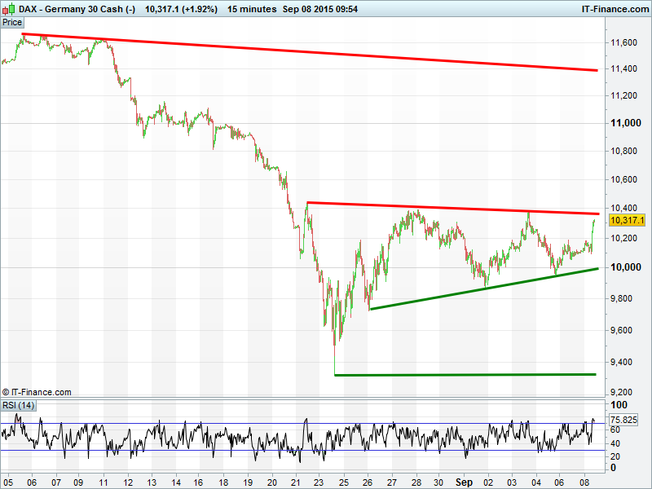Click the candlestick icon beside DAX title
652x489 pixels.
point(8,9)
